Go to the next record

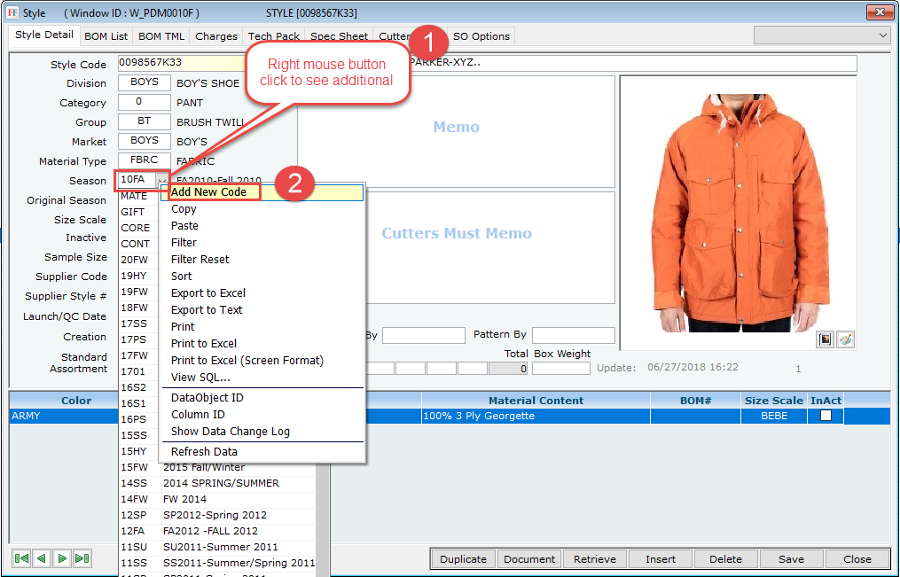[x=61, y=558]
